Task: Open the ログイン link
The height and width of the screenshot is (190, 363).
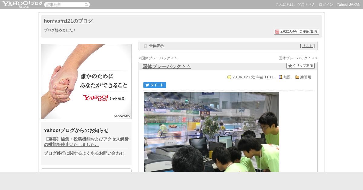Action: 326,5
